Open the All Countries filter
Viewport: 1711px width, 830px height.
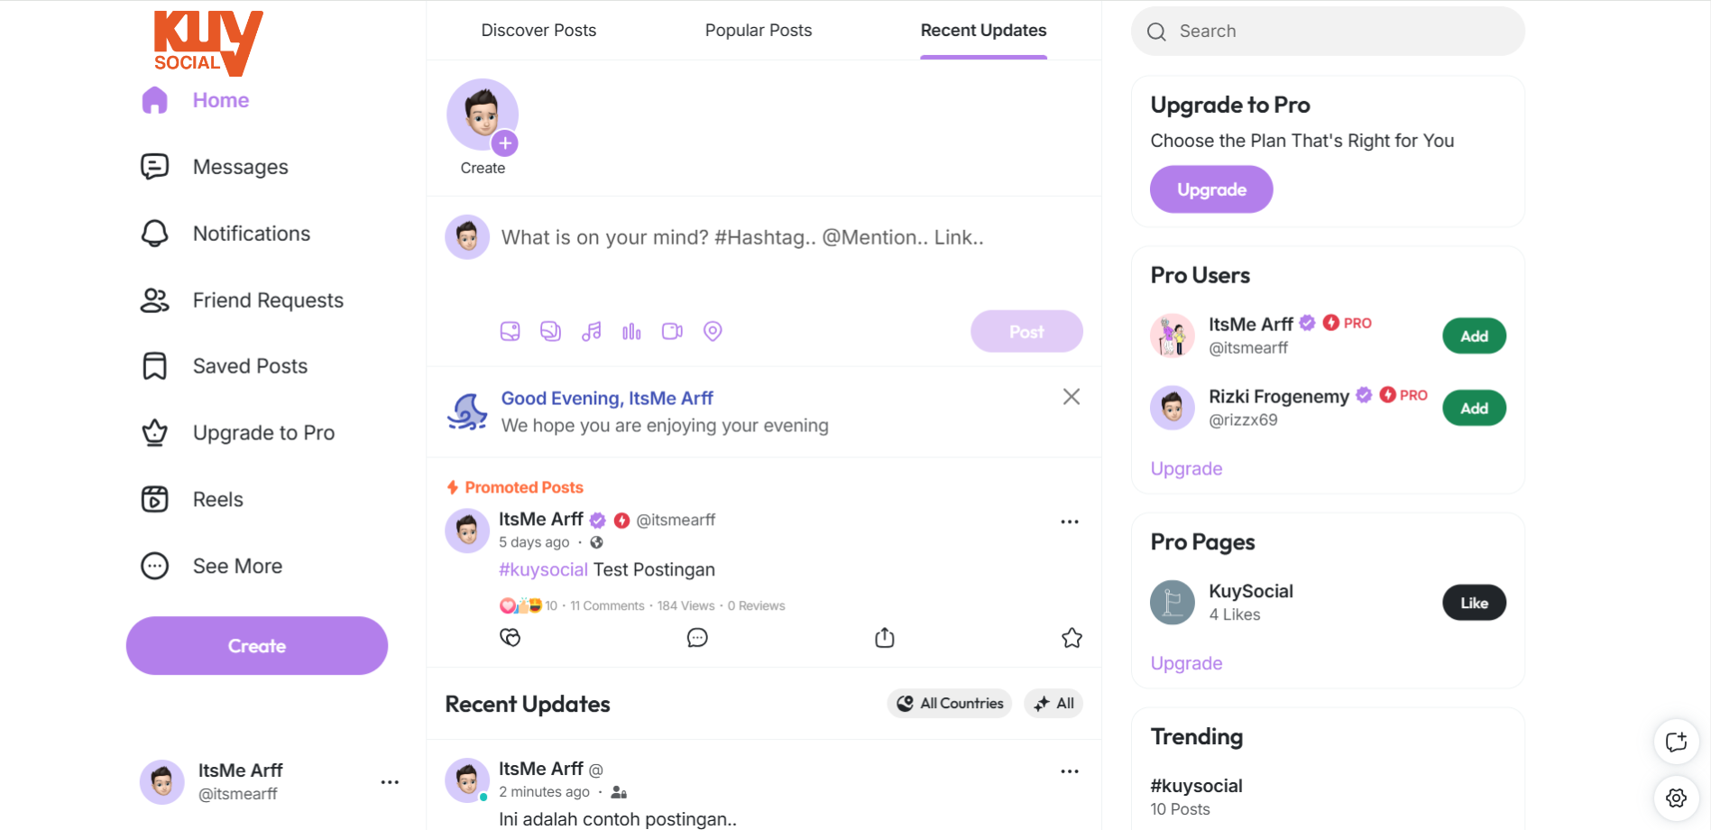click(950, 704)
